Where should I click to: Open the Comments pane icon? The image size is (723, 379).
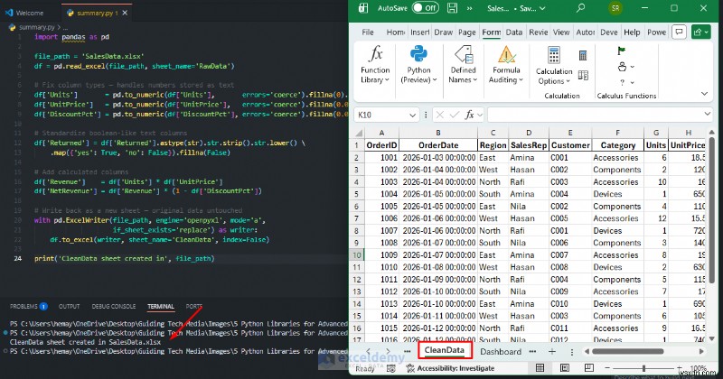tap(679, 32)
